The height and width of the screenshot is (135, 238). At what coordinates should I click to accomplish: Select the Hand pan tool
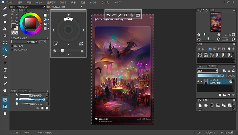coord(5,90)
